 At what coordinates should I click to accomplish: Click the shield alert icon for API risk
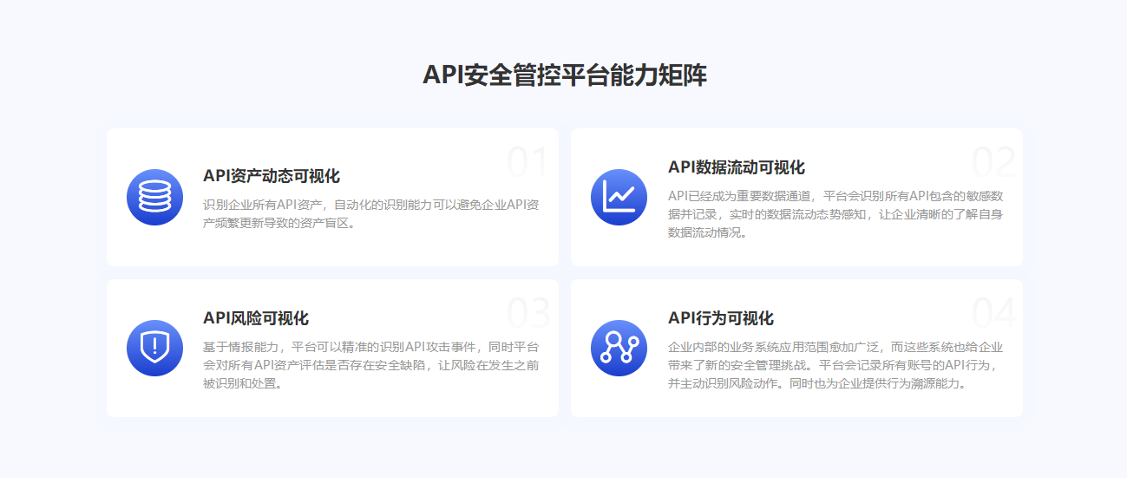pyautogui.click(x=154, y=348)
